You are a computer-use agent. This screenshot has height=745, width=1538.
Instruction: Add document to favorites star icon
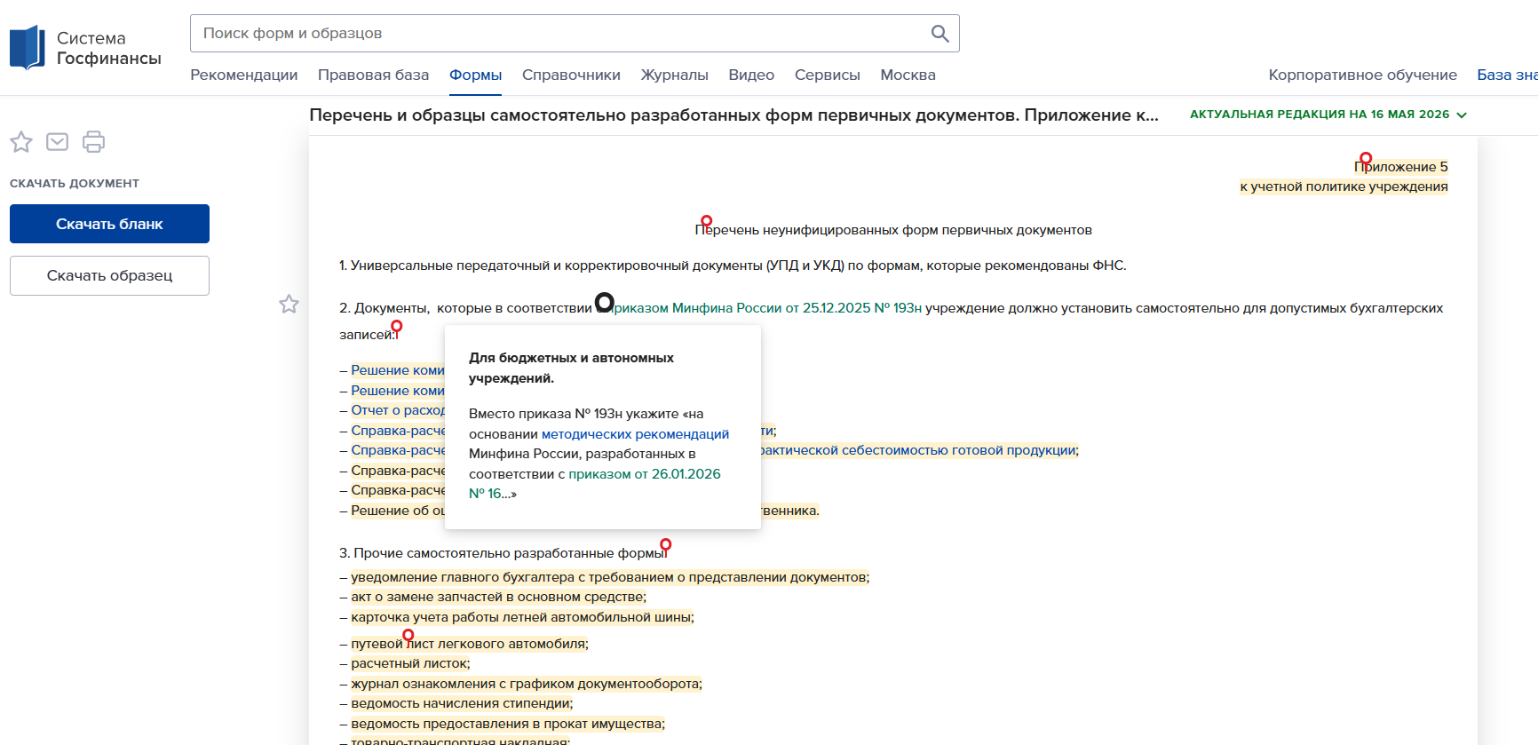click(x=21, y=142)
